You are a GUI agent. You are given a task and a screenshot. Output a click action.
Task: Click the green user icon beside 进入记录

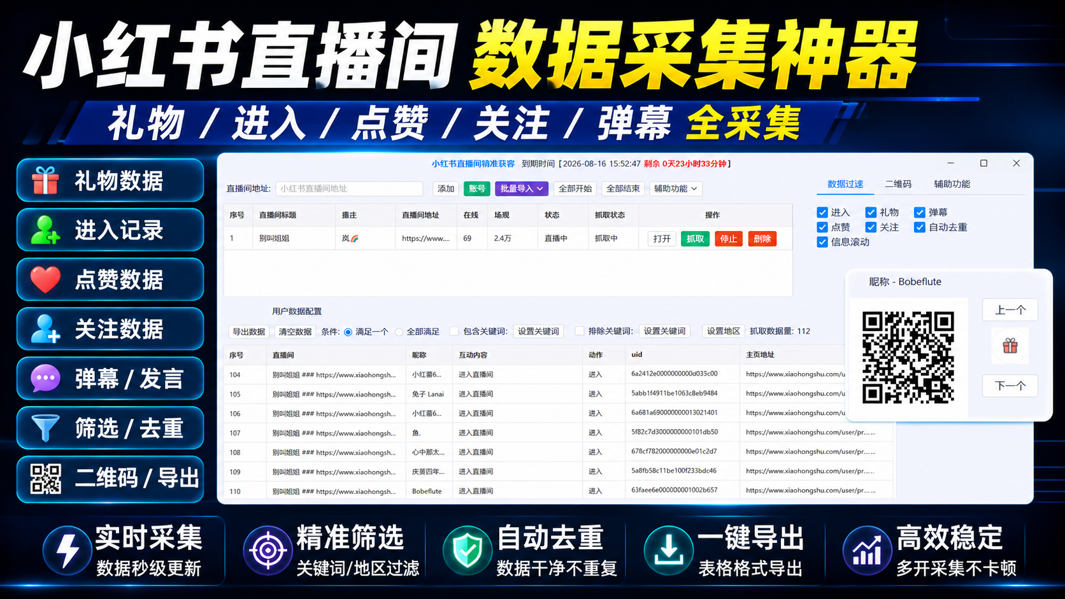pyautogui.click(x=45, y=230)
